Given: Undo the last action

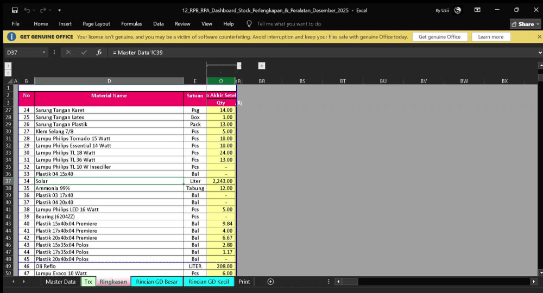Looking at the screenshot, I should [27, 10].
